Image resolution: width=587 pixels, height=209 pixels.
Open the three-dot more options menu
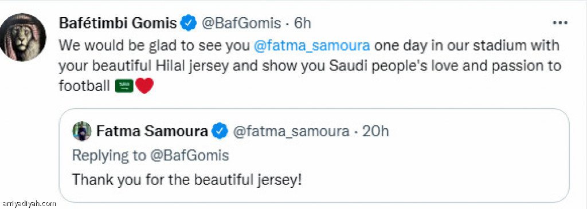tap(560, 23)
